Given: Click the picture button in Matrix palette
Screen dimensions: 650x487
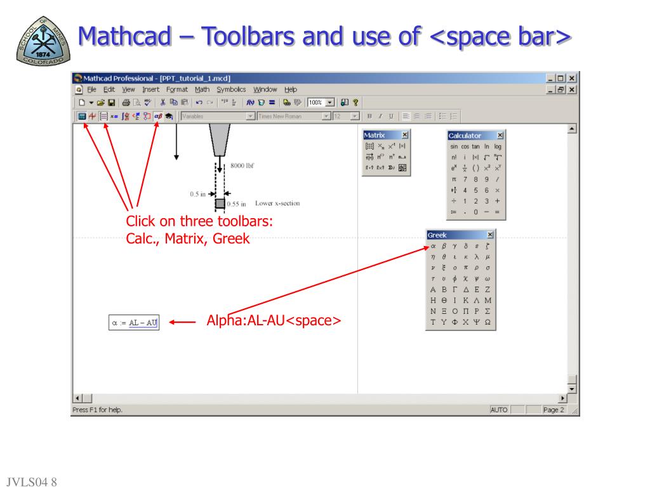Looking at the screenshot, I should coord(402,167).
